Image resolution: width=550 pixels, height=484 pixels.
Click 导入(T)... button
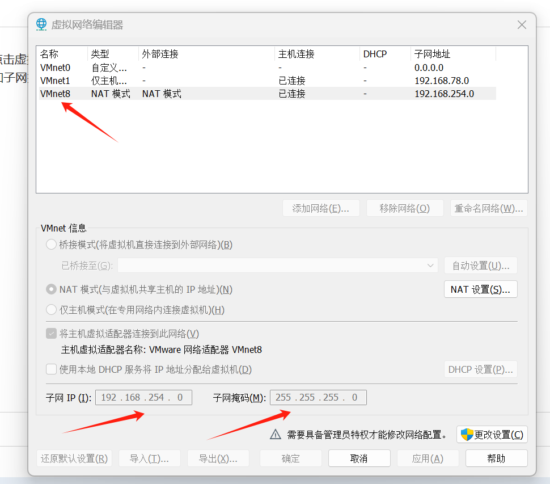pyautogui.click(x=150, y=458)
